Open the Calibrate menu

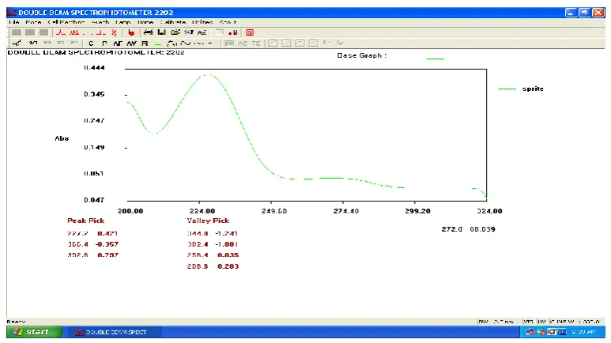pos(173,22)
